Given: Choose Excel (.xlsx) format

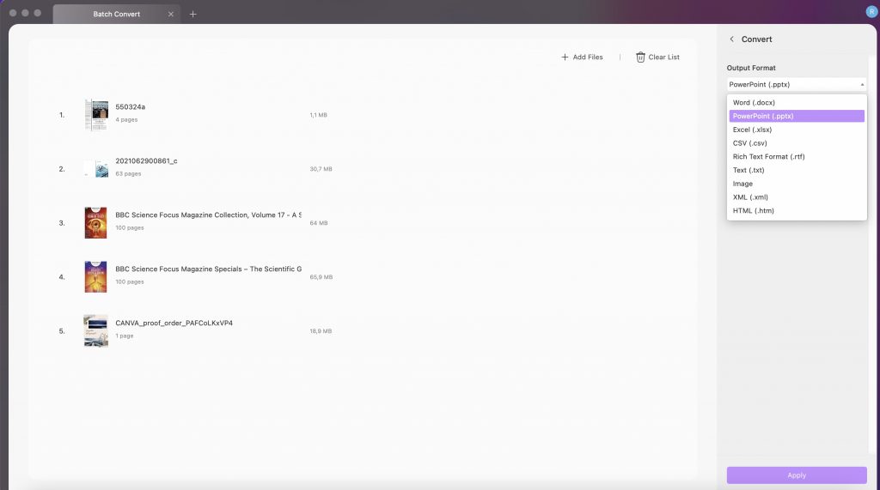Looking at the screenshot, I should click(797, 130).
